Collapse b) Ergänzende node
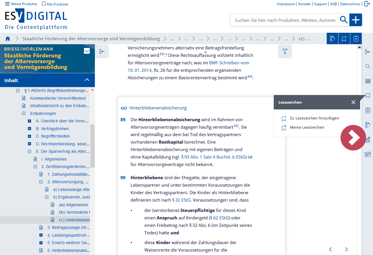 47,197
